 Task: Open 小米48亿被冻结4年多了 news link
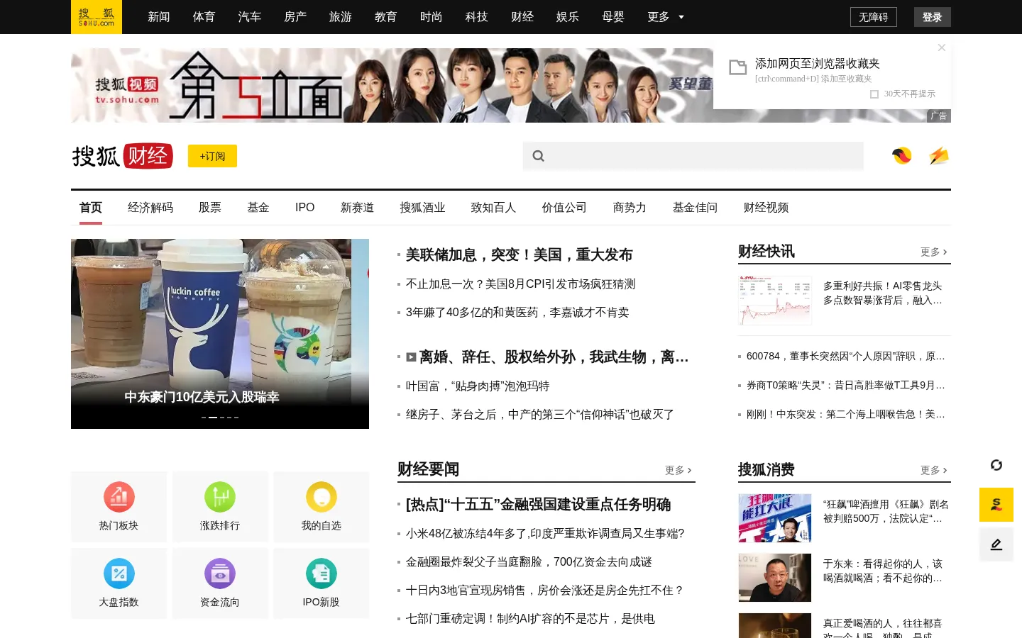(x=545, y=534)
